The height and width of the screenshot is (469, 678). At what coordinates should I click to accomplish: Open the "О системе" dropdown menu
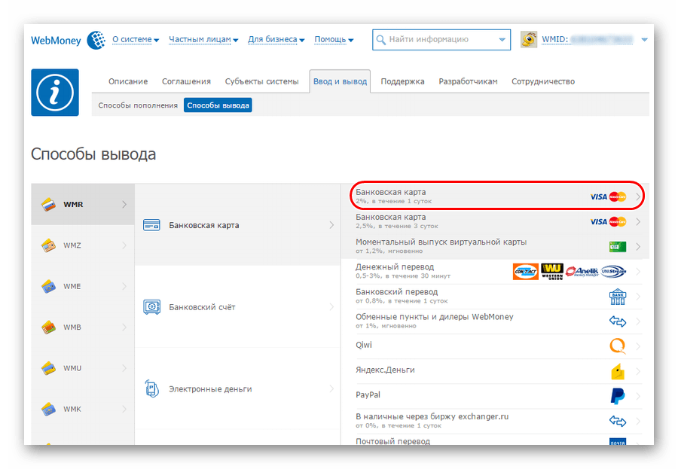click(136, 40)
